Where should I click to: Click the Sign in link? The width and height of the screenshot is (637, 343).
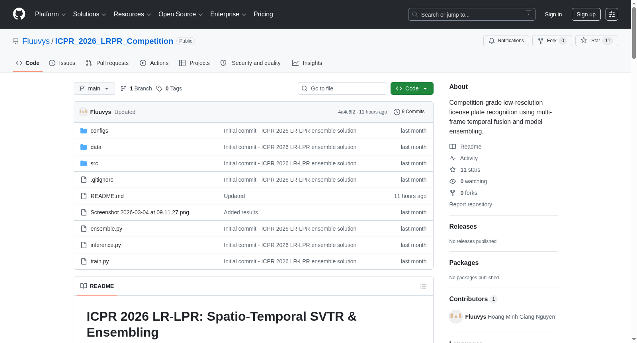pyautogui.click(x=553, y=14)
